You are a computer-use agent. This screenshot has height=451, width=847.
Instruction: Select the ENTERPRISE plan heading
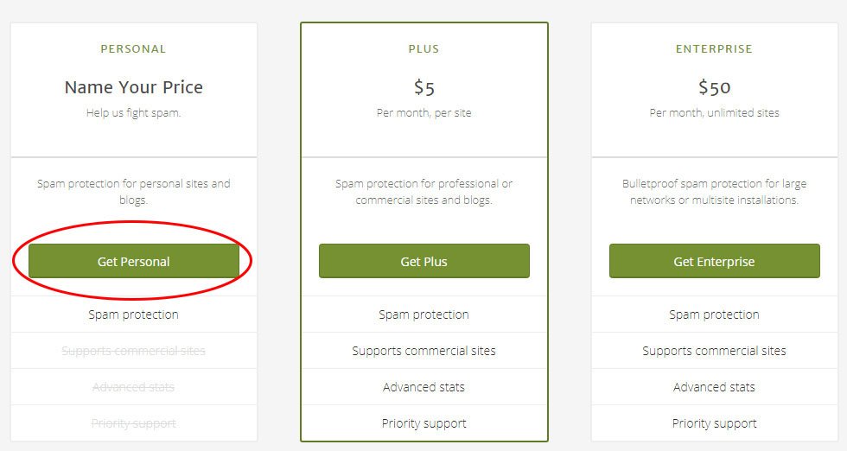pos(714,49)
